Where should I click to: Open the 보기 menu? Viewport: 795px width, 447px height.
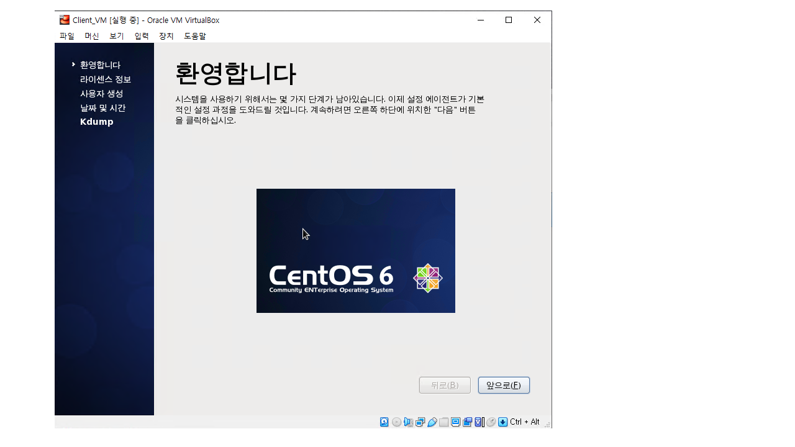coord(117,36)
